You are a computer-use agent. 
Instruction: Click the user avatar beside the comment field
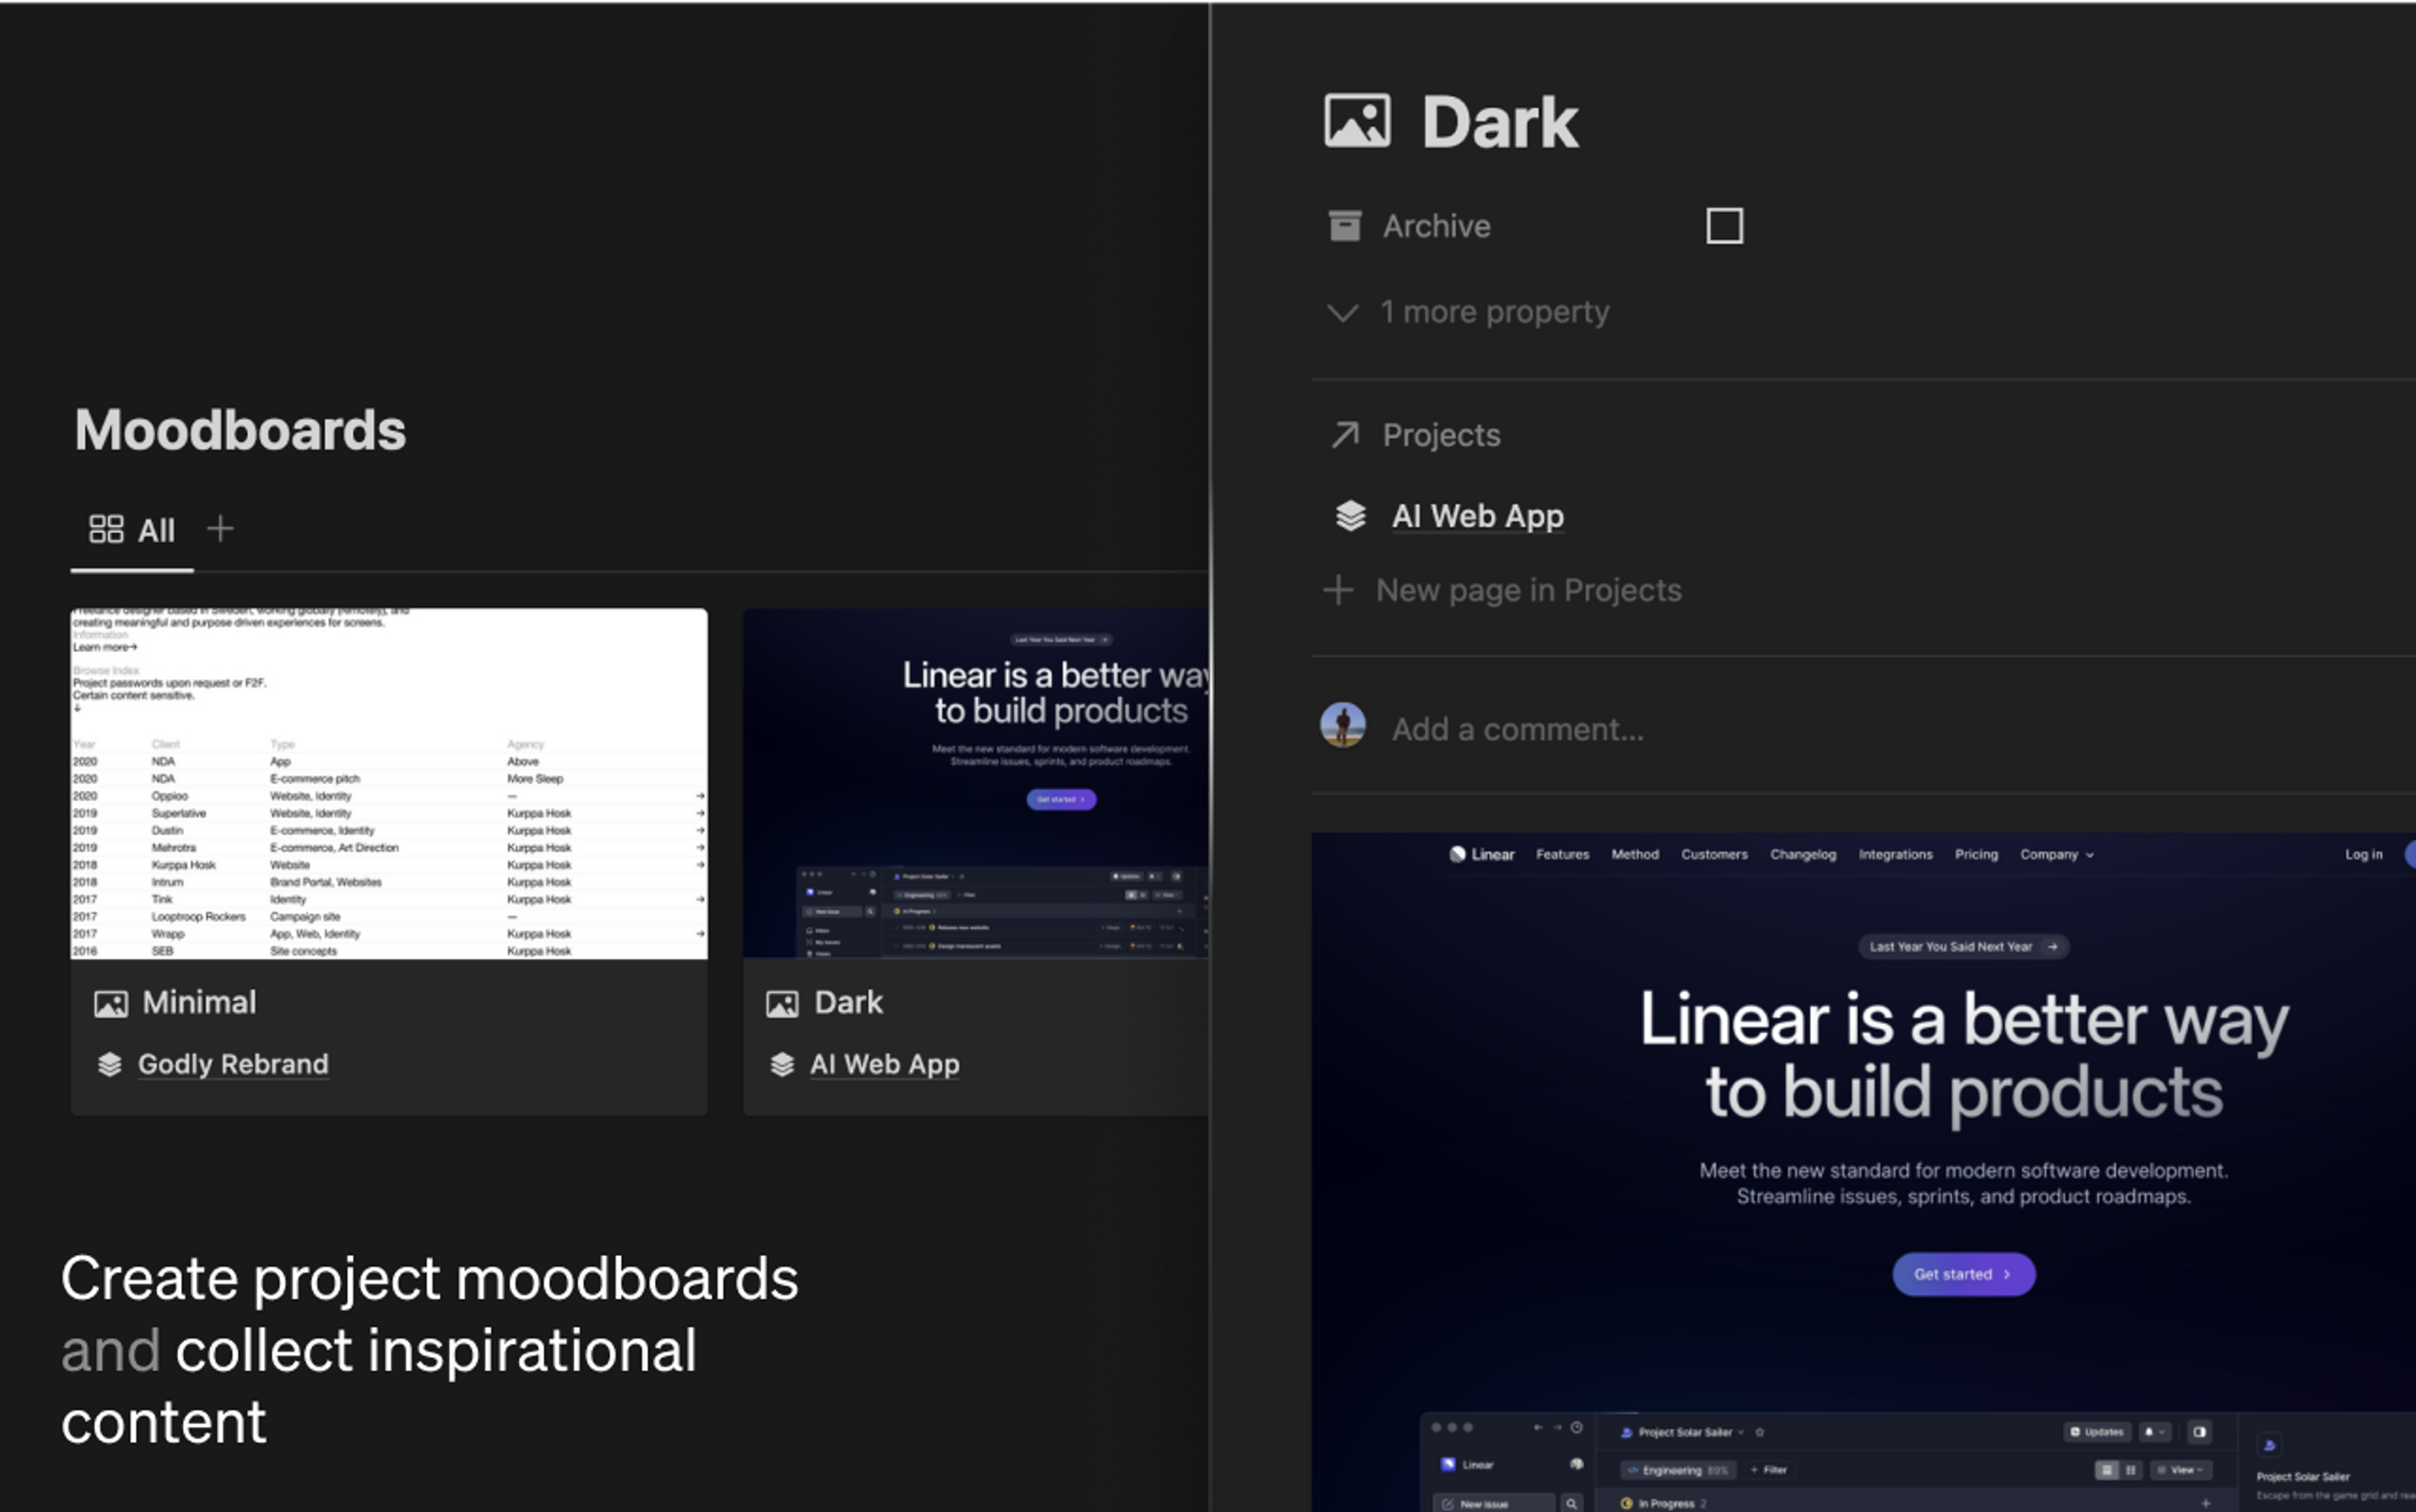tap(1342, 726)
